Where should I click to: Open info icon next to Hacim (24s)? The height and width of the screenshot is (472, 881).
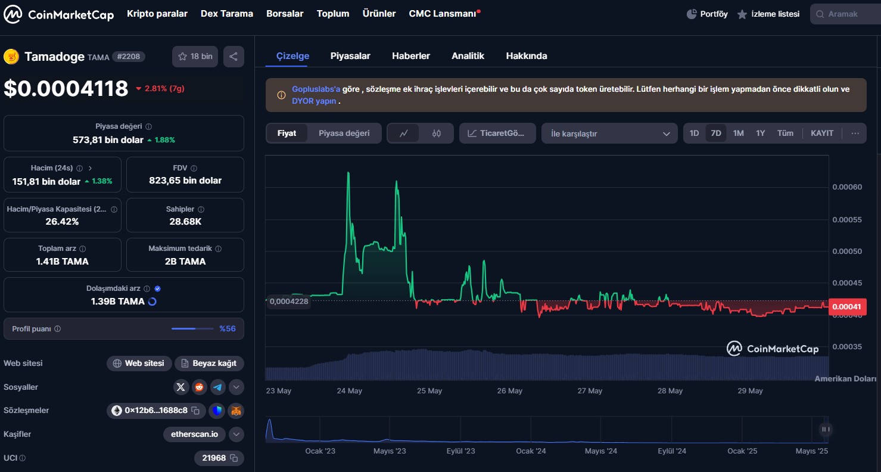pyautogui.click(x=79, y=168)
